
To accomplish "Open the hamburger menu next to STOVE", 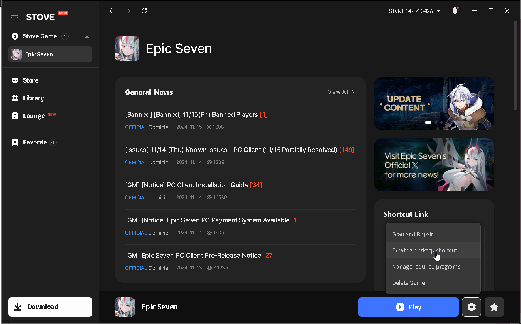I will point(15,17).
